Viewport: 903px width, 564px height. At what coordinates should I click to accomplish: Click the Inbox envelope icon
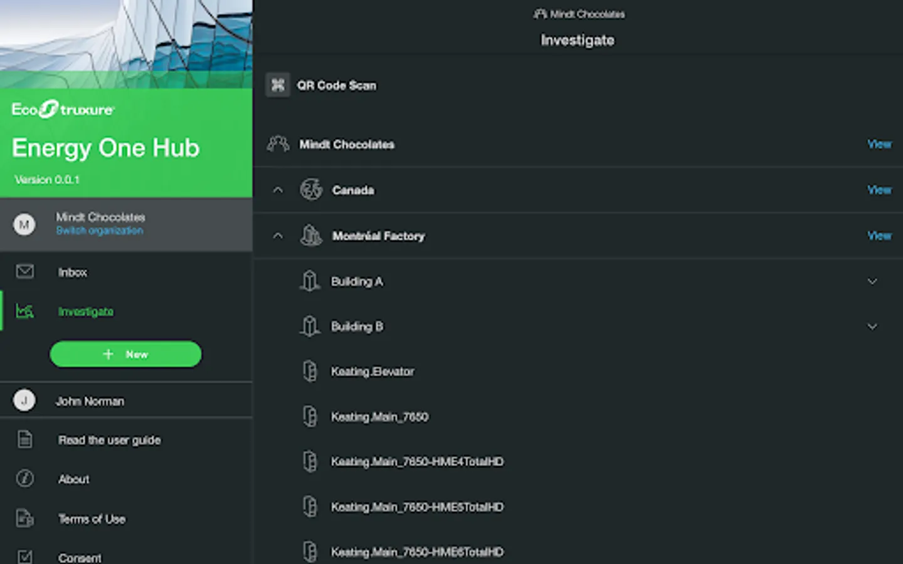point(25,271)
